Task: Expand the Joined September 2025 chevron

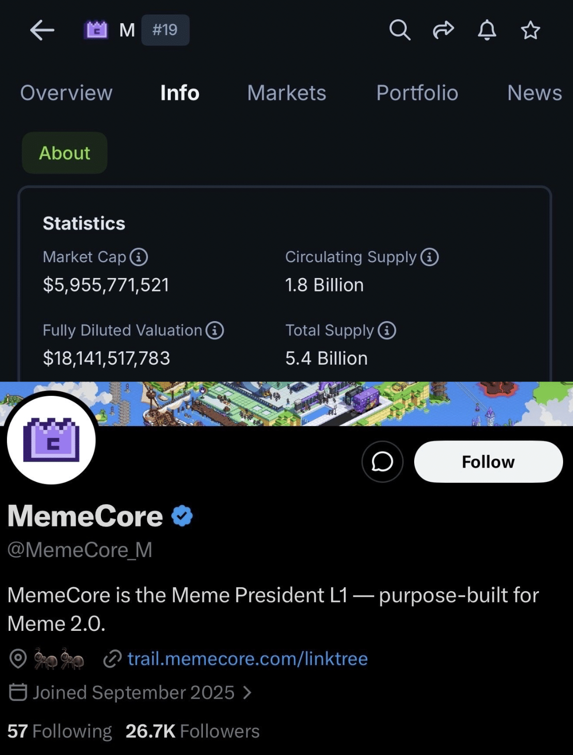Action: [247, 693]
